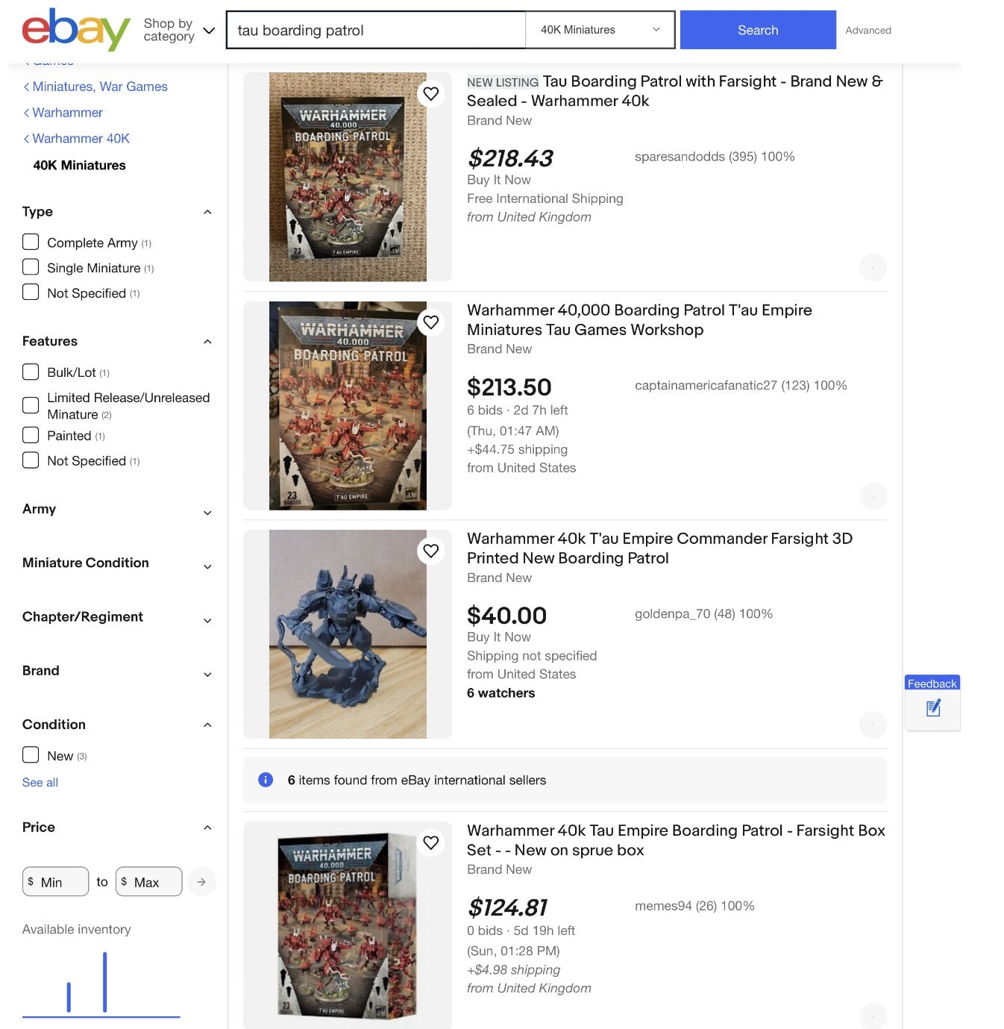This screenshot has width=1004, height=1029.
Task: Open the Feedback panel on the right
Action: tap(932, 701)
